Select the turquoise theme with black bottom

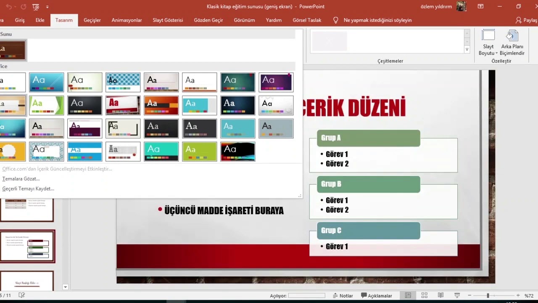(x=161, y=152)
